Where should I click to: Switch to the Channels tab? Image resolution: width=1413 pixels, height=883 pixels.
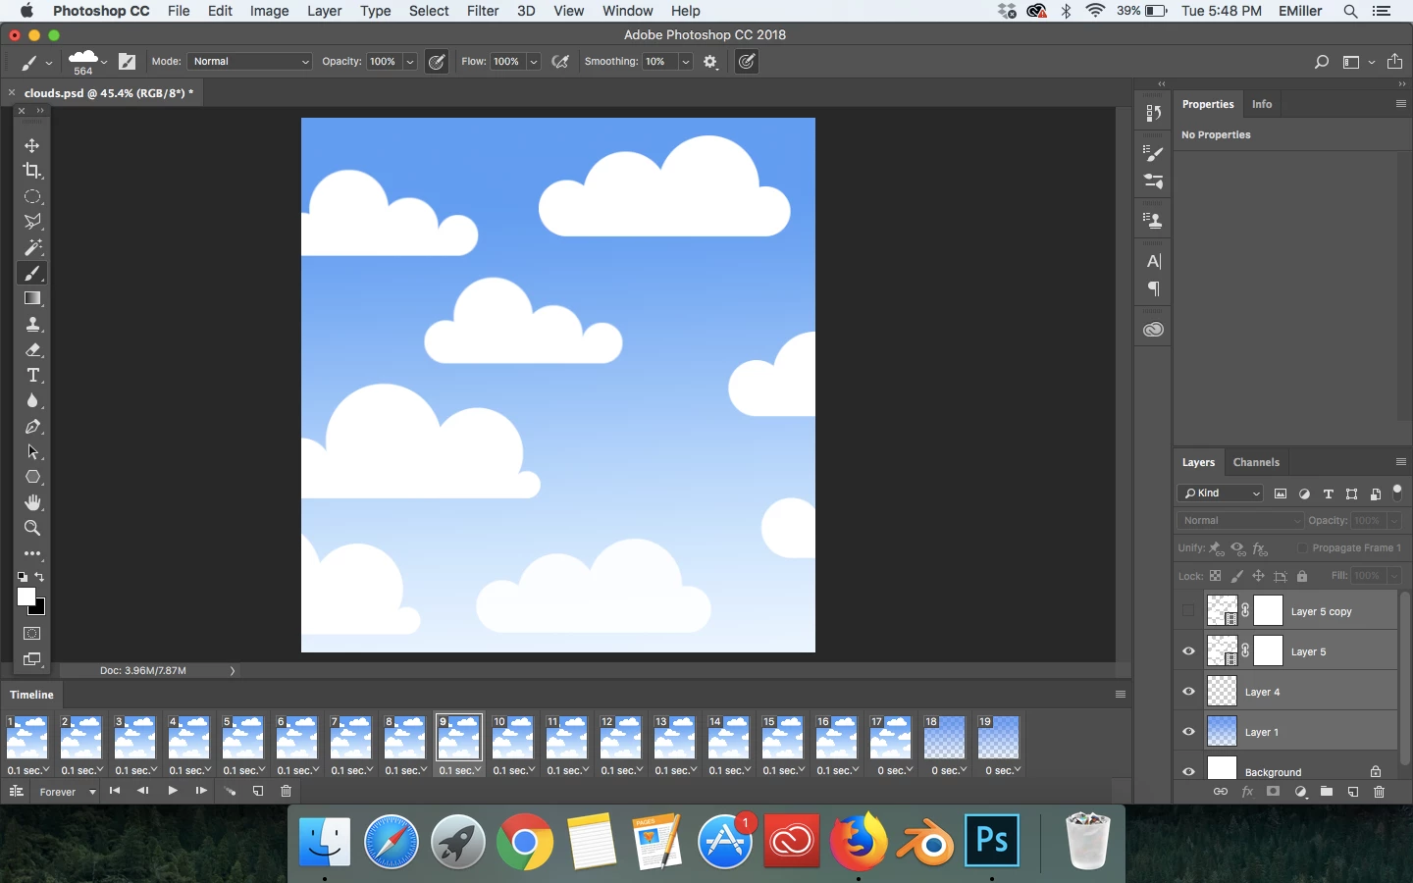pyautogui.click(x=1256, y=462)
